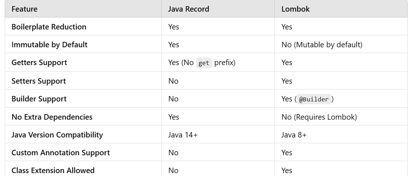Select Builder Support feature cell
The height and width of the screenshot is (176, 411).
coord(39,99)
